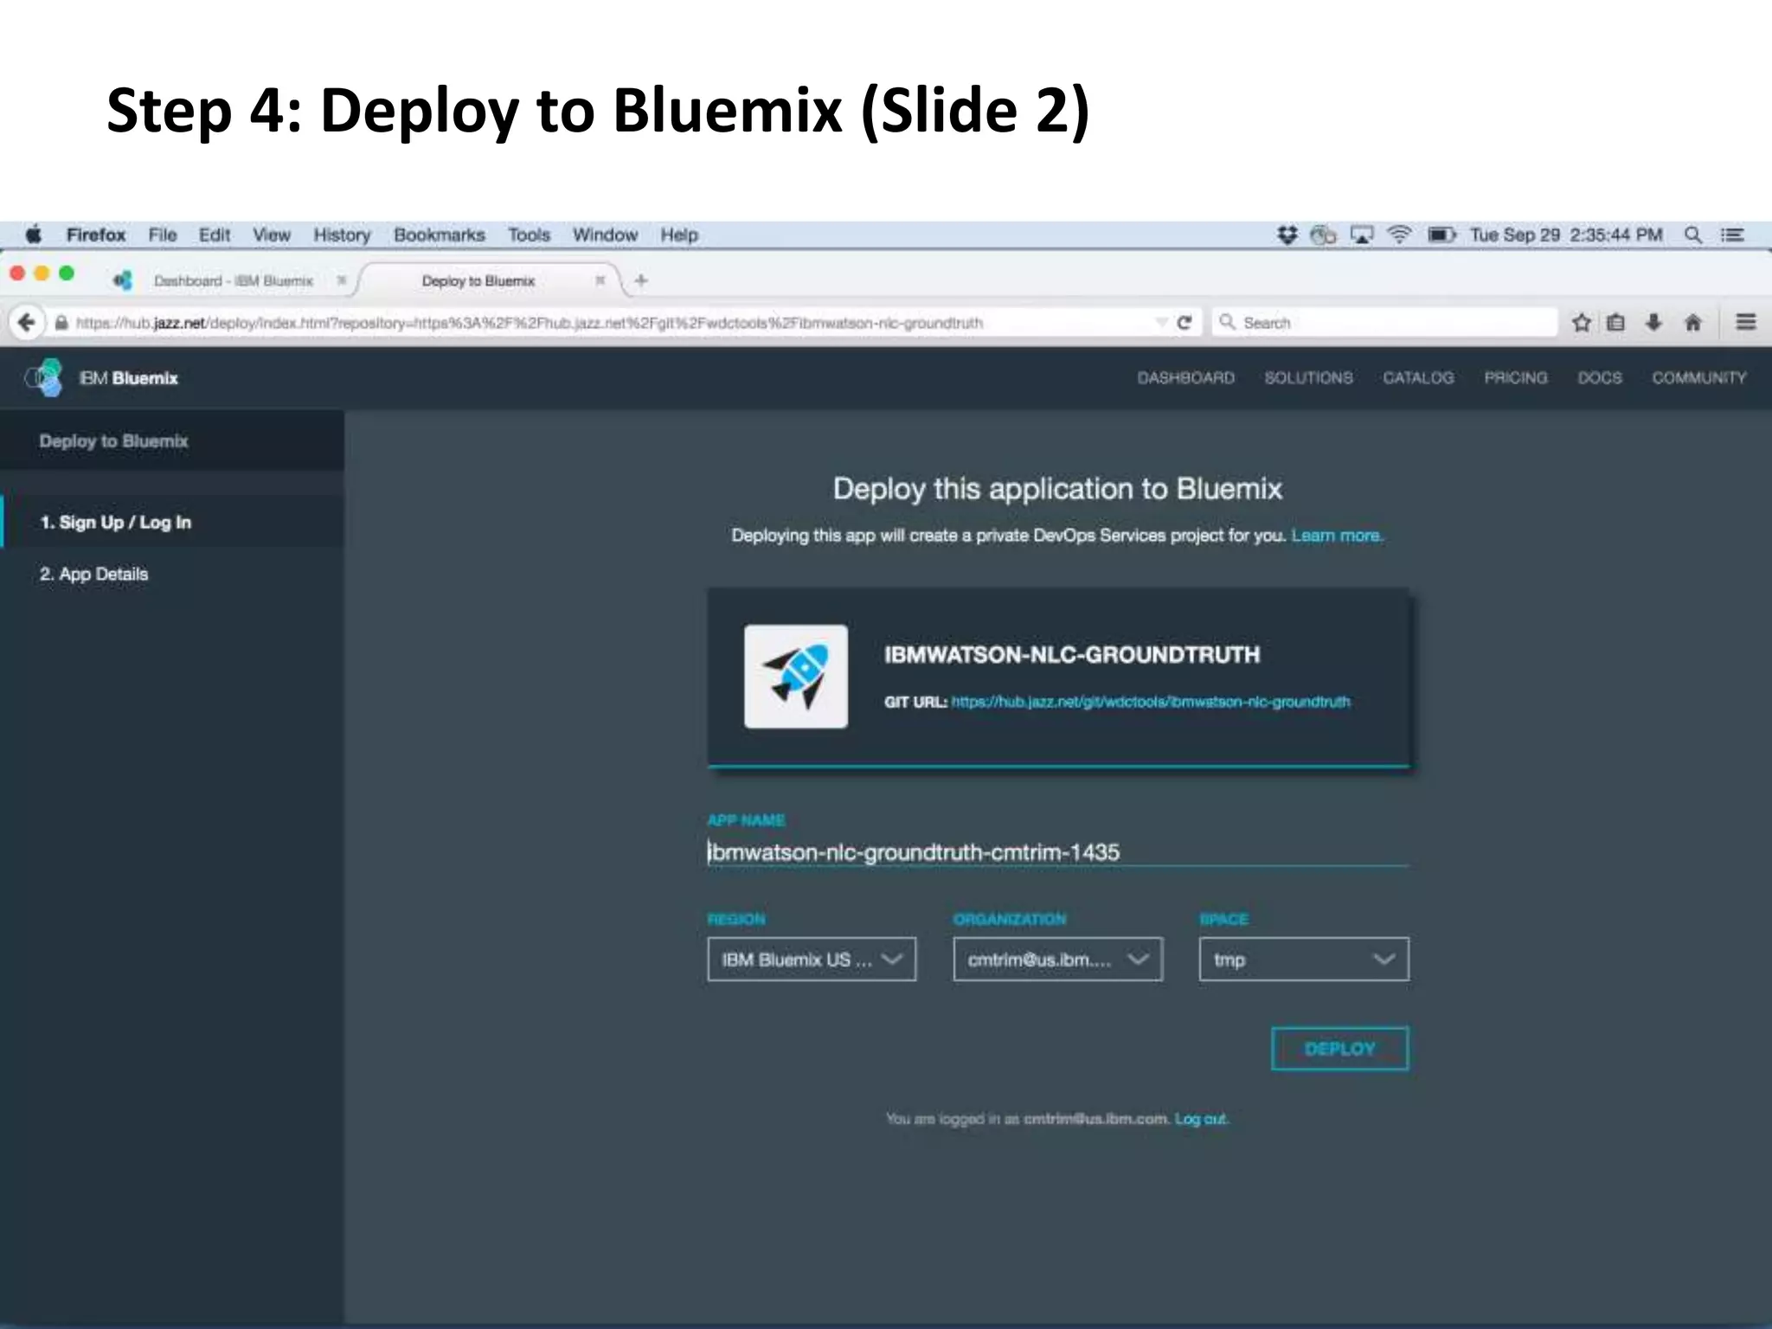1772x1329 pixels.
Task: Click the Log out link
Action: click(1200, 1119)
